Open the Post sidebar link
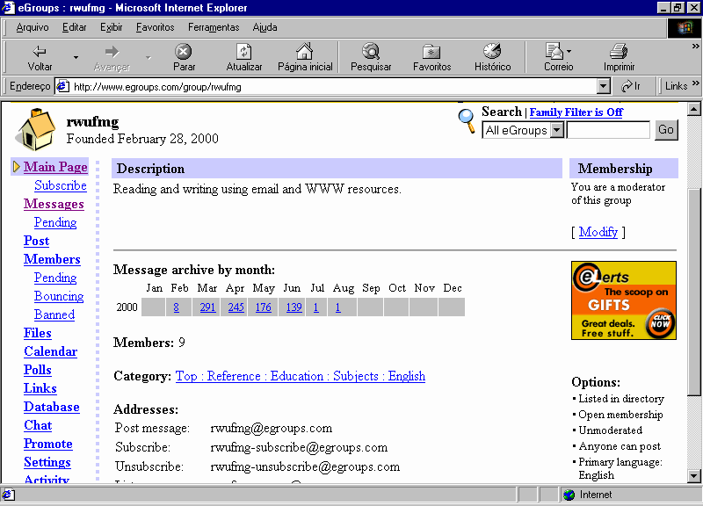The width and height of the screenshot is (703, 506). click(36, 241)
